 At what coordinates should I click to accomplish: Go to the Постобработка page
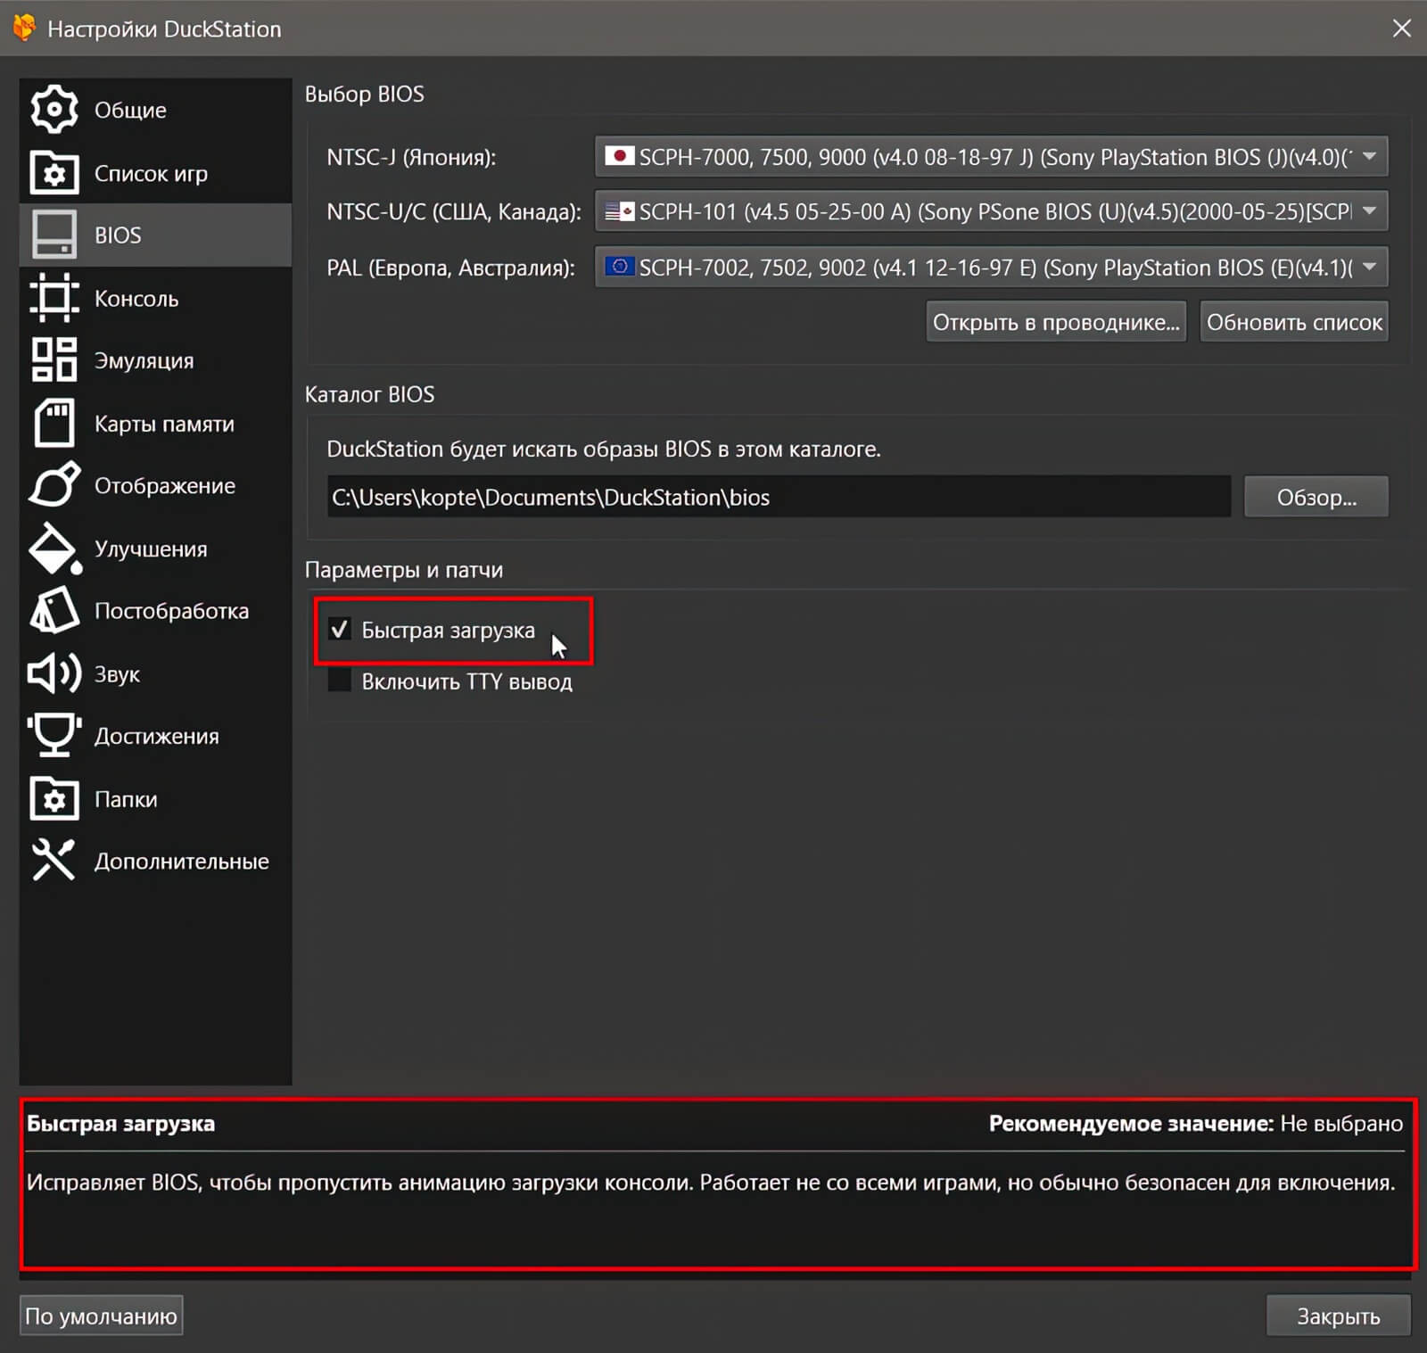155,611
